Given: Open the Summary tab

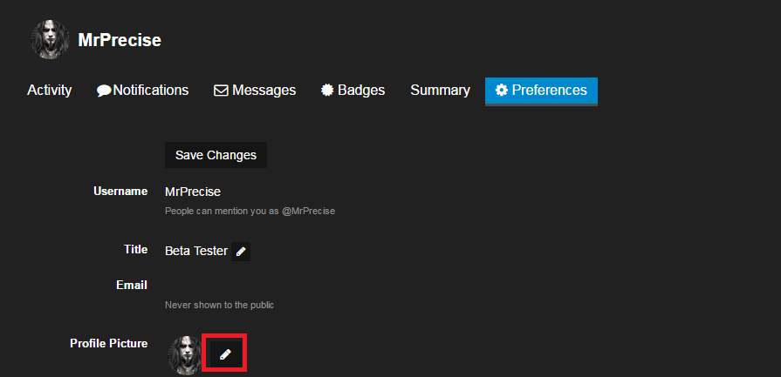Looking at the screenshot, I should [x=440, y=91].
